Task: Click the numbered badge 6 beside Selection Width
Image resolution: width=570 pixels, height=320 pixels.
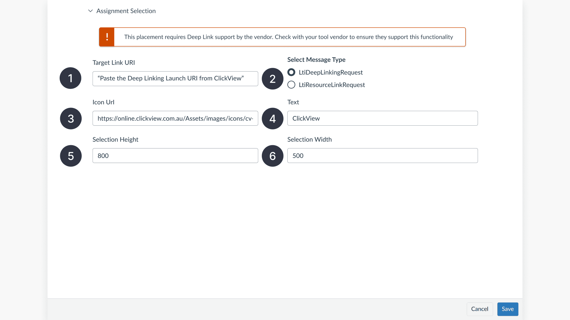Action: (272, 156)
